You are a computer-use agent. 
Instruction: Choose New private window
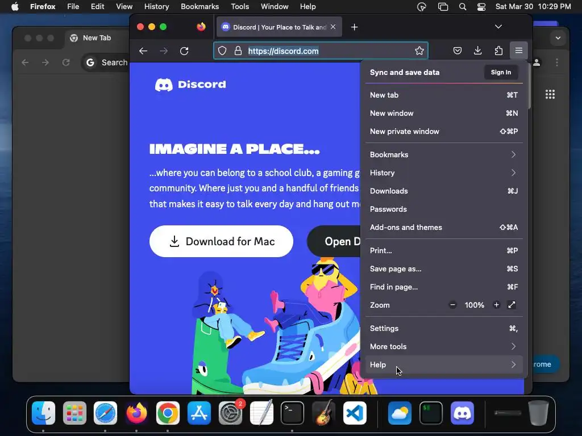click(x=444, y=131)
